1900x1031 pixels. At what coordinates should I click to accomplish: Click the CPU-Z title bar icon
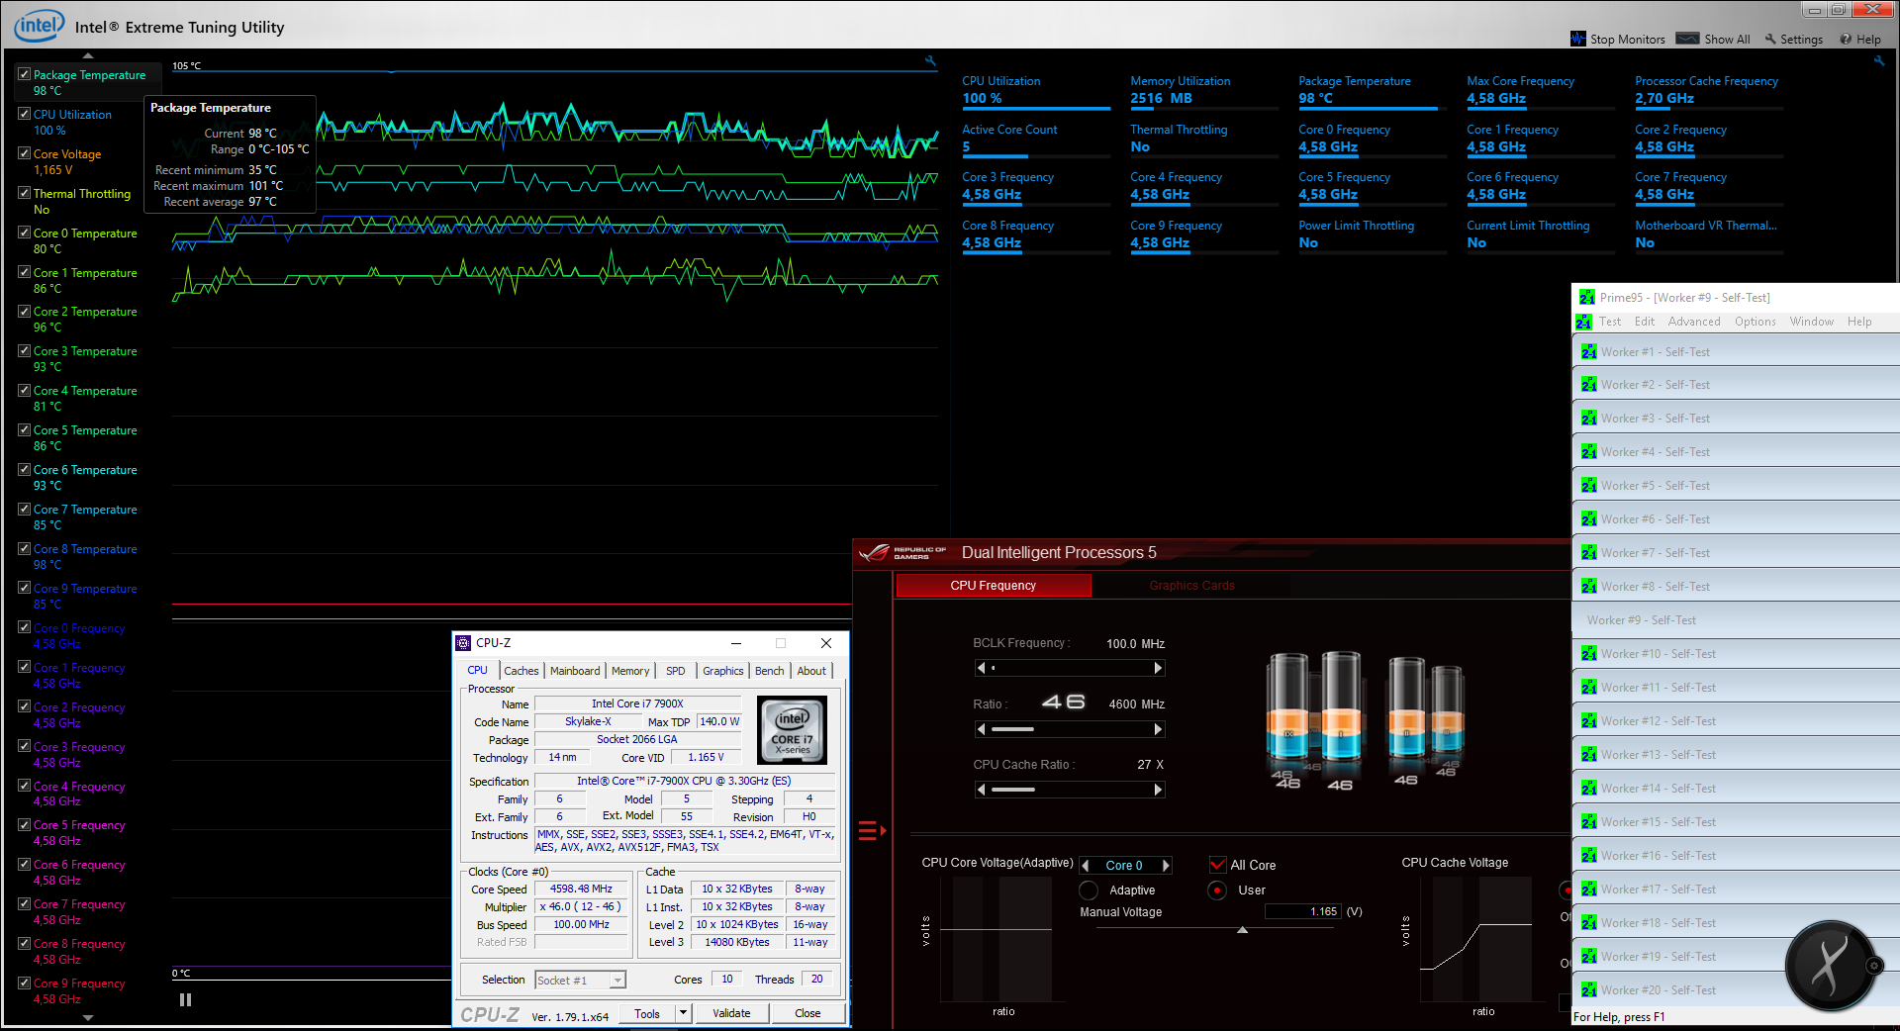tap(463, 643)
